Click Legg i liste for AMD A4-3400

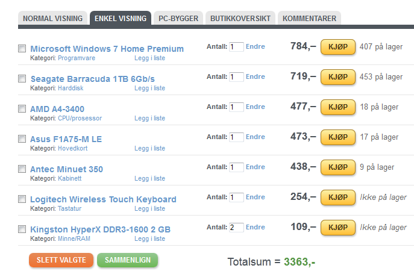[x=149, y=118]
